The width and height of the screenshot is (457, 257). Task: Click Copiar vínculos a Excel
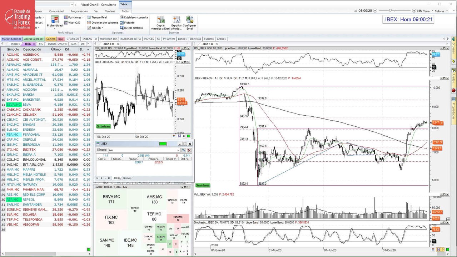pos(161,22)
